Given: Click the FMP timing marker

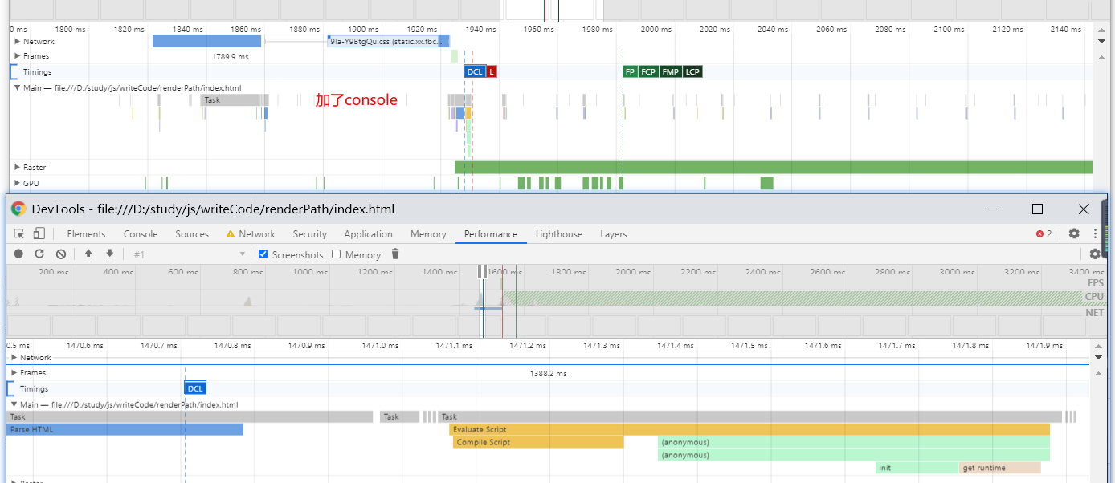Looking at the screenshot, I should [x=671, y=71].
